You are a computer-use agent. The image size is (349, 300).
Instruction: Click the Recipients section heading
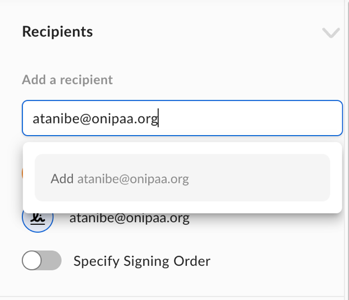click(57, 31)
